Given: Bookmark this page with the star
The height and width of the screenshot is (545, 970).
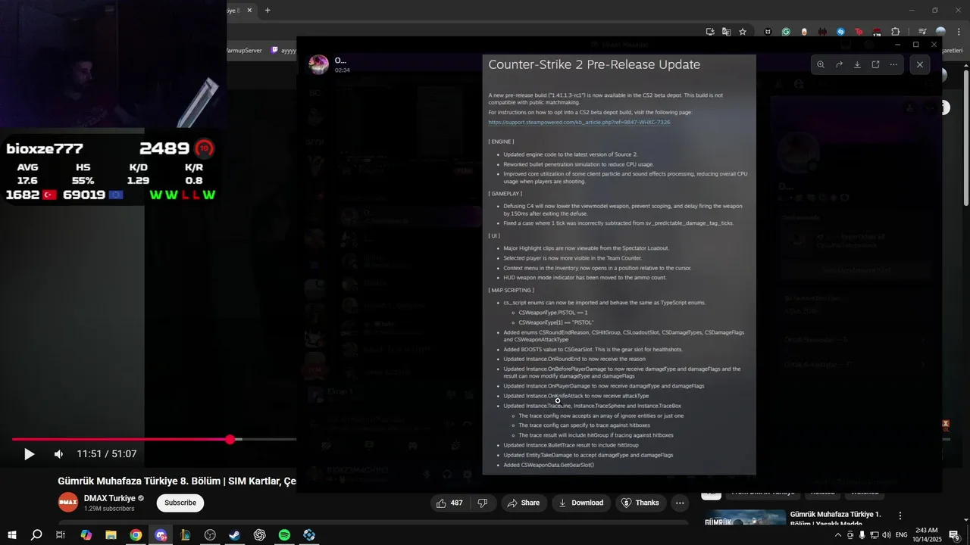Looking at the screenshot, I should point(743,32).
